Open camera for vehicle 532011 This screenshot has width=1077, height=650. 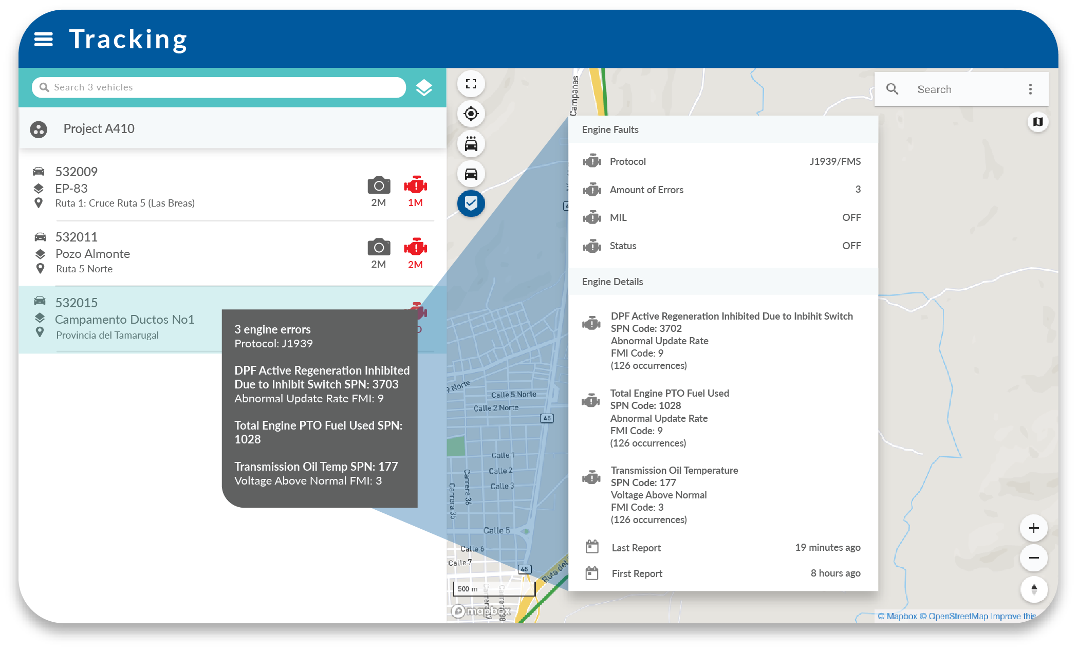click(x=379, y=248)
